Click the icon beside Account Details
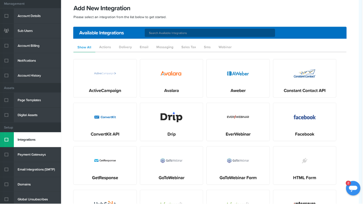The height and width of the screenshot is (204, 363). click(7, 16)
